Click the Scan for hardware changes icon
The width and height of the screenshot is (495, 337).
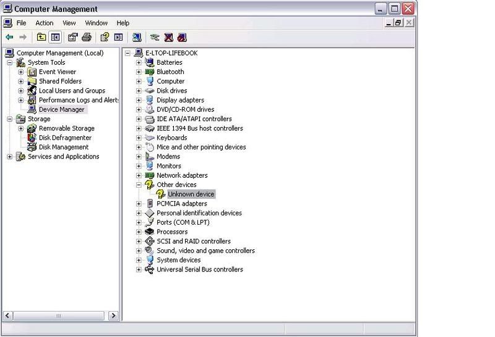tap(137, 37)
